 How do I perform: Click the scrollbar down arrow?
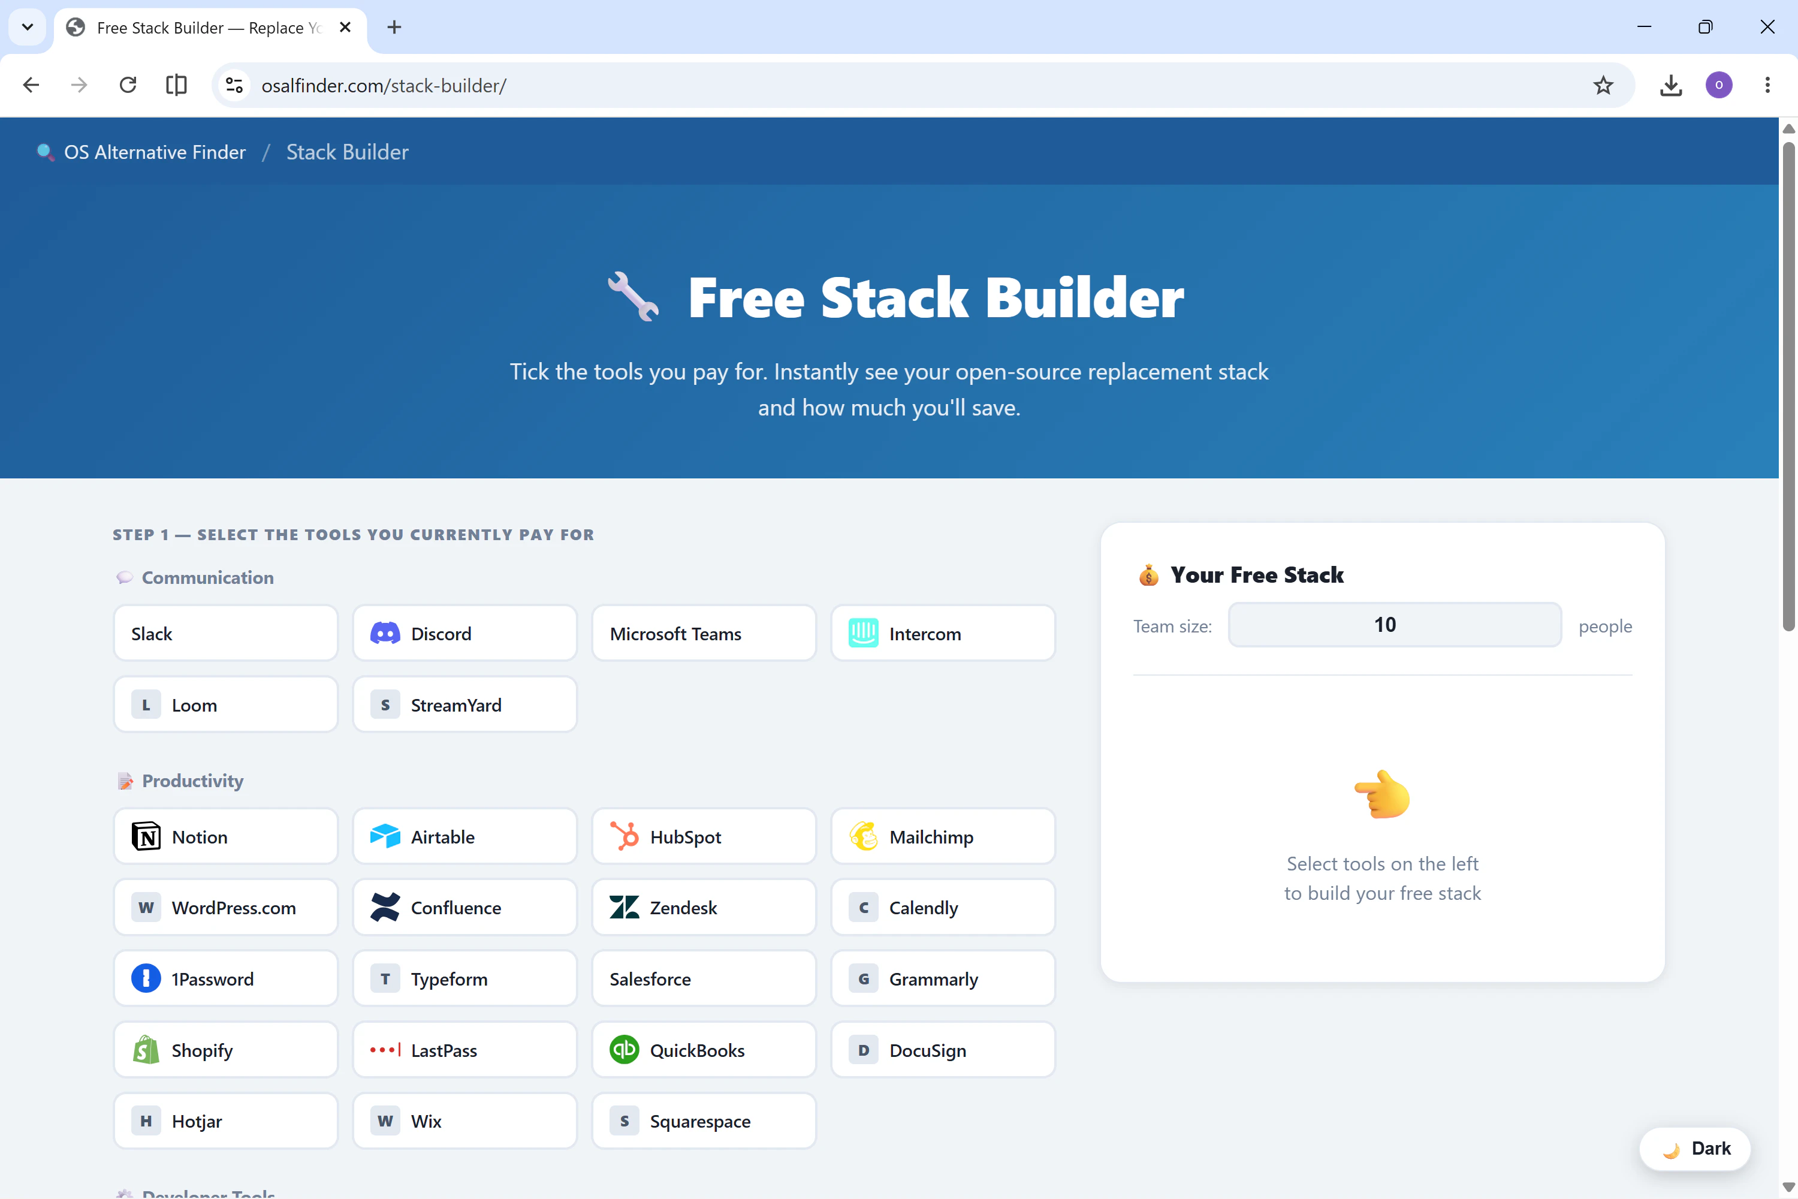(x=1788, y=1187)
